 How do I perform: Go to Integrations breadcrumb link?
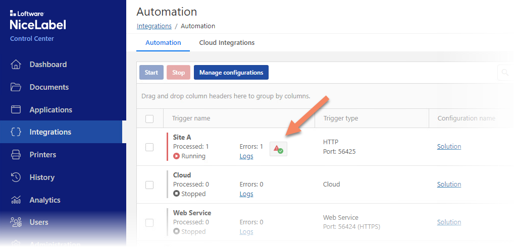154,26
